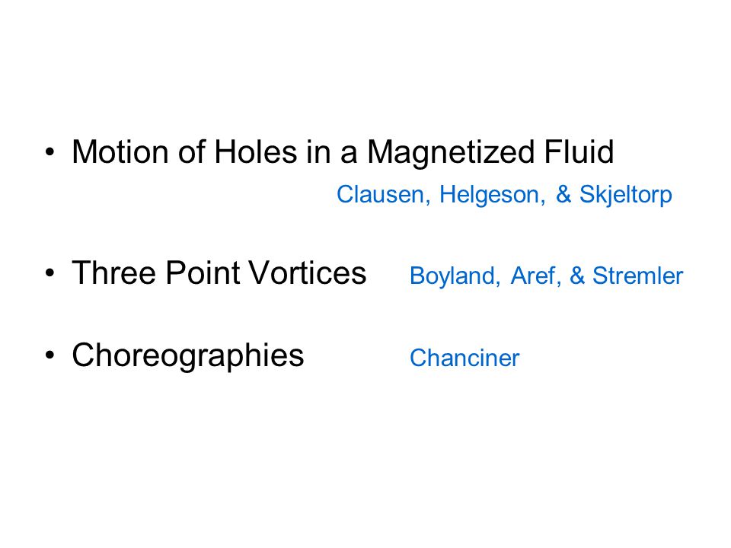Screen dimensions: 731x548
Task: Click the bullet dot before Motion of Holes
Action: point(49,152)
